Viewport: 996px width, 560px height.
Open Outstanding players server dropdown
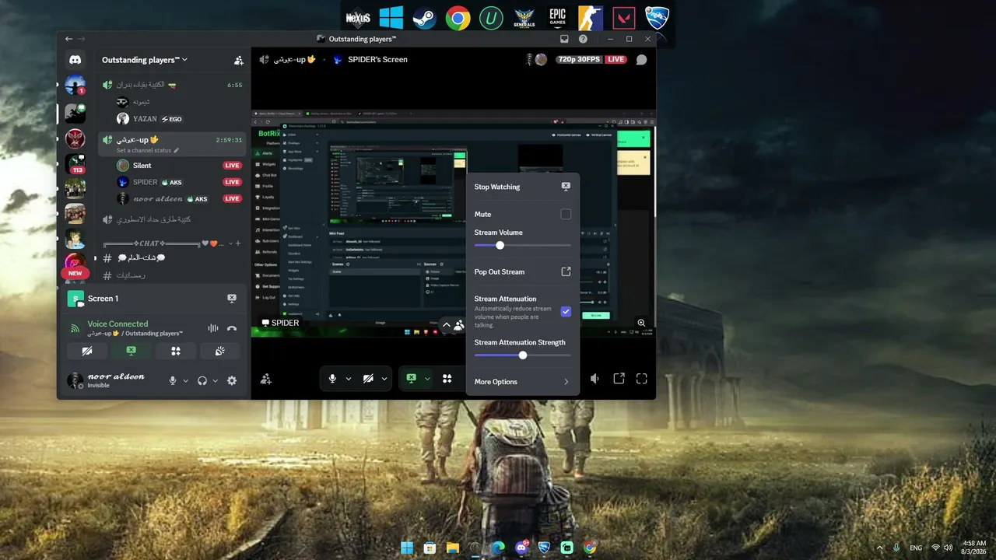click(x=145, y=60)
